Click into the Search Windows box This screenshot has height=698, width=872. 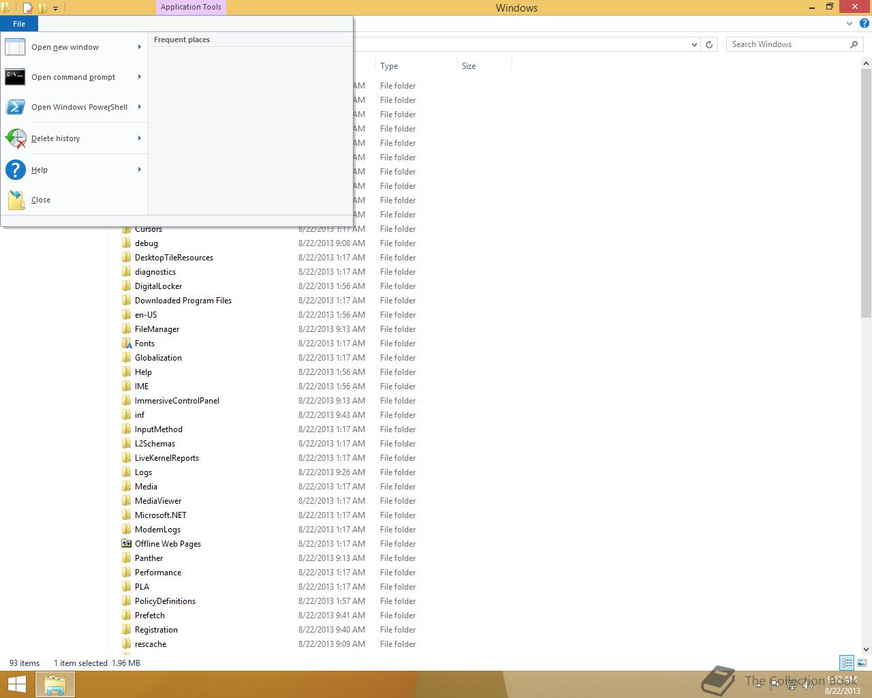tap(787, 44)
